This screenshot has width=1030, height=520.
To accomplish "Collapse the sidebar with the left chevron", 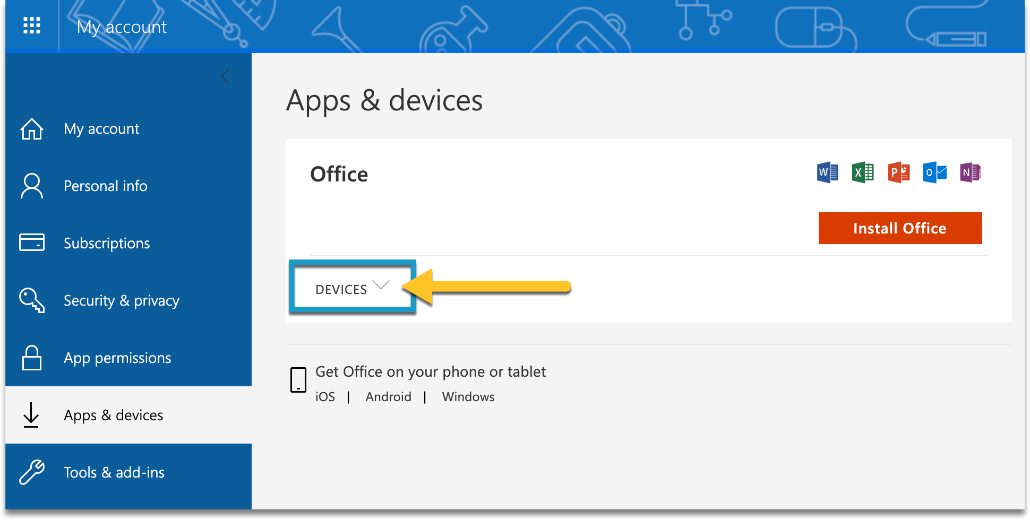I will (x=225, y=77).
